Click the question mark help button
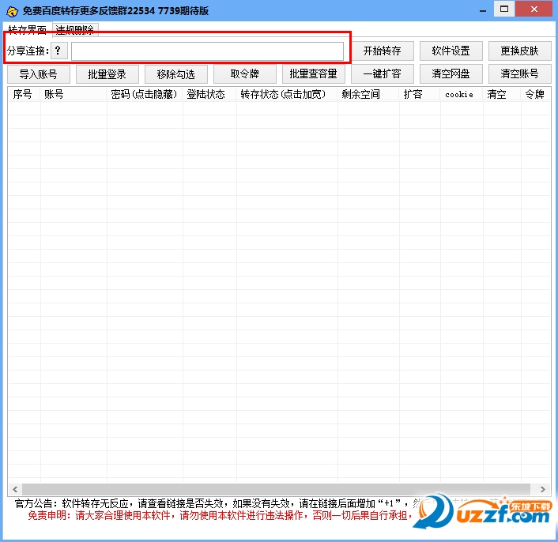Screen dimensions: 558x542 coord(58,51)
